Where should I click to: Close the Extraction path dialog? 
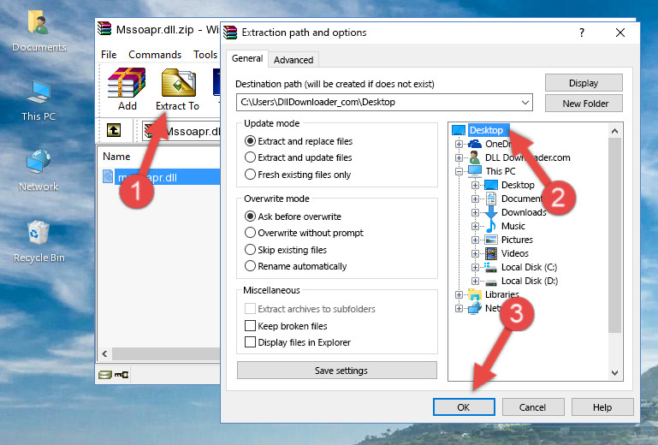[620, 33]
